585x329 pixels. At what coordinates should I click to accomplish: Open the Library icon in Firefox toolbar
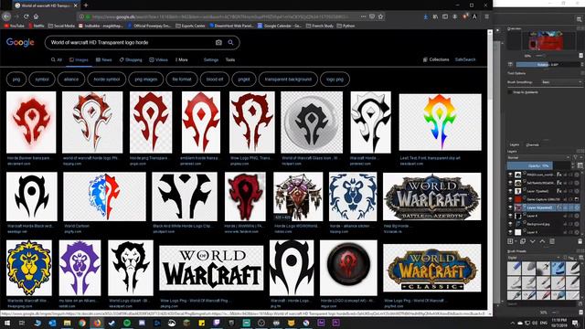(x=435, y=16)
